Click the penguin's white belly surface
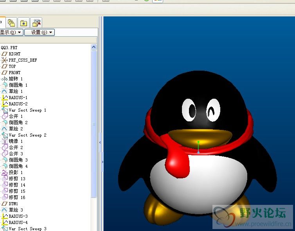The width and height of the screenshot is (295, 231). 200,186
